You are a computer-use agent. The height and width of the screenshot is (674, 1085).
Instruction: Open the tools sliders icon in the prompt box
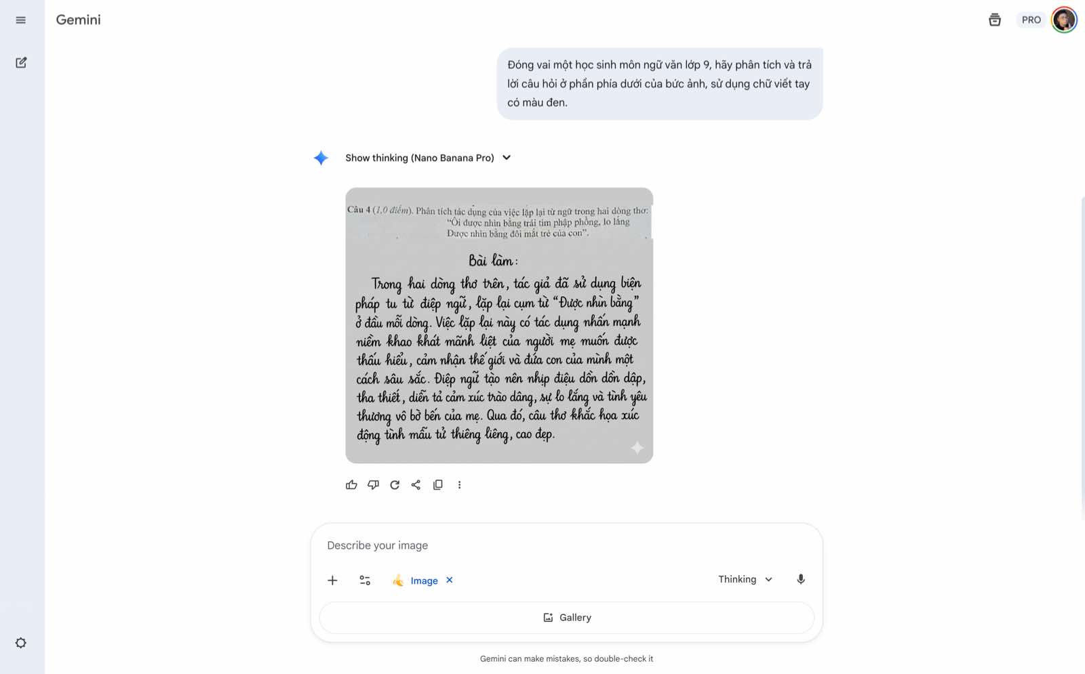pos(365,581)
